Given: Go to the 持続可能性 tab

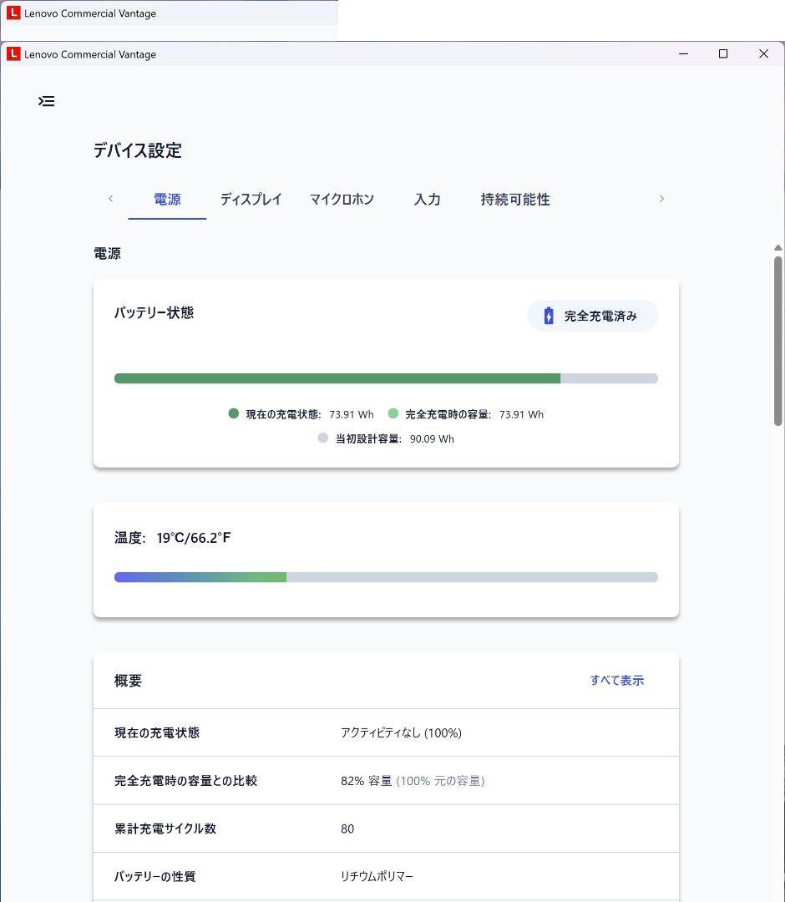Looking at the screenshot, I should tap(514, 200).
